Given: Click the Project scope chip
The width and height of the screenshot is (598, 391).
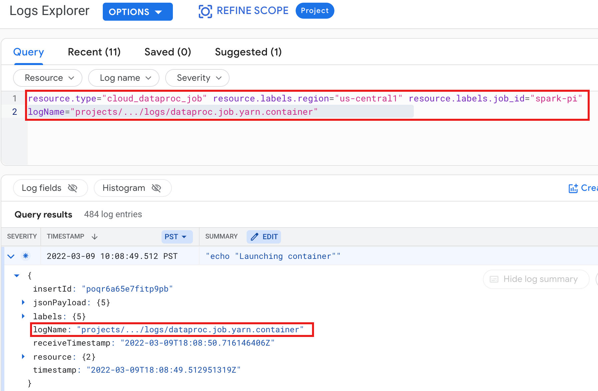Looking at the screenshot, I should [314, 11].
